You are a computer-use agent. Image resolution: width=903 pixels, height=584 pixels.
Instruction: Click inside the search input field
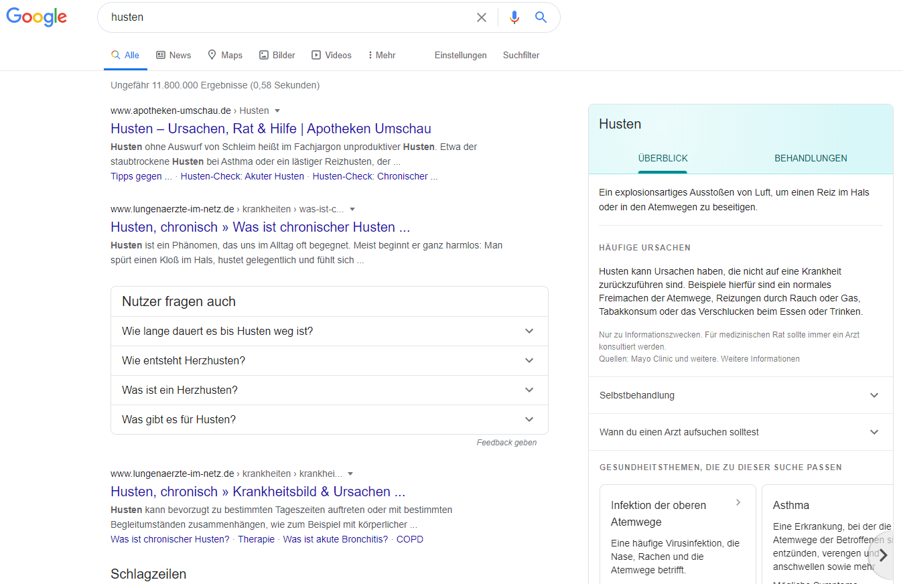(288, 17)
